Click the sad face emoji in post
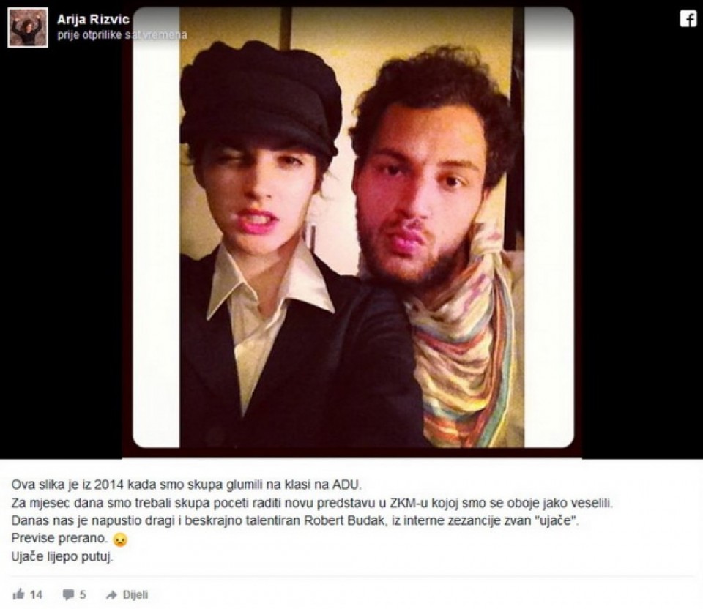 click(x=120, y=539)
